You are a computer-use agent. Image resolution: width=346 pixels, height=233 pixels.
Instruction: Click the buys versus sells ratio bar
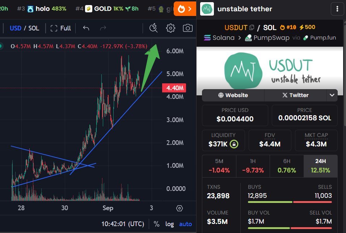click(290, 202)
